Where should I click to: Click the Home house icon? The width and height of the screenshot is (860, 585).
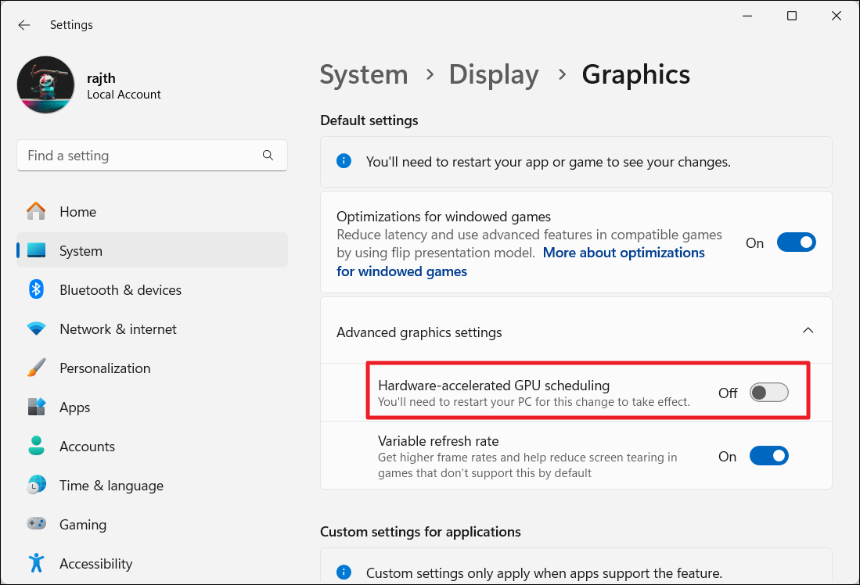36,212
